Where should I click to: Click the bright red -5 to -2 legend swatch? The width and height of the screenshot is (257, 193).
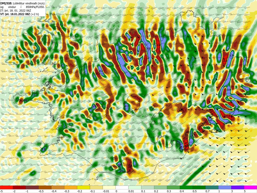pyautogui.click(x=6, y=188)
